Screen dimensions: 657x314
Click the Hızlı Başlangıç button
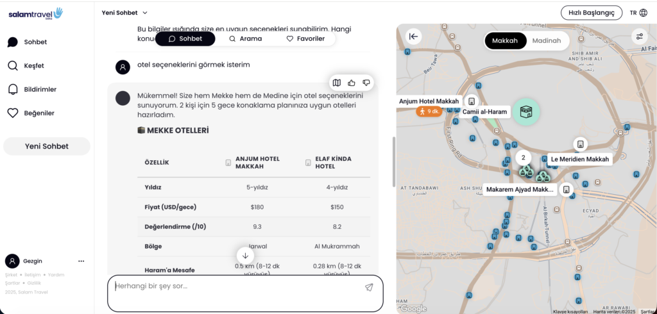point(591,13)
